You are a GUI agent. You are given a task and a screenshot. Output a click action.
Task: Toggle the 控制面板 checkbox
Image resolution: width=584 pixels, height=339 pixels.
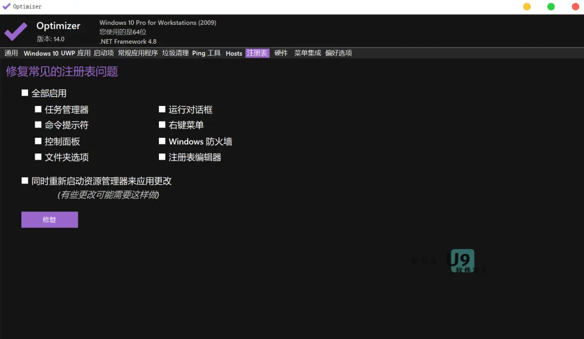(38, 141)
